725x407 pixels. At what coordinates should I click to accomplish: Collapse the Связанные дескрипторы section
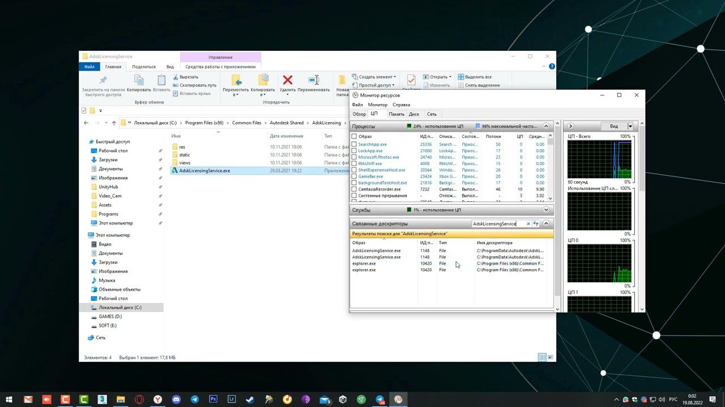(x=546, y=224)
